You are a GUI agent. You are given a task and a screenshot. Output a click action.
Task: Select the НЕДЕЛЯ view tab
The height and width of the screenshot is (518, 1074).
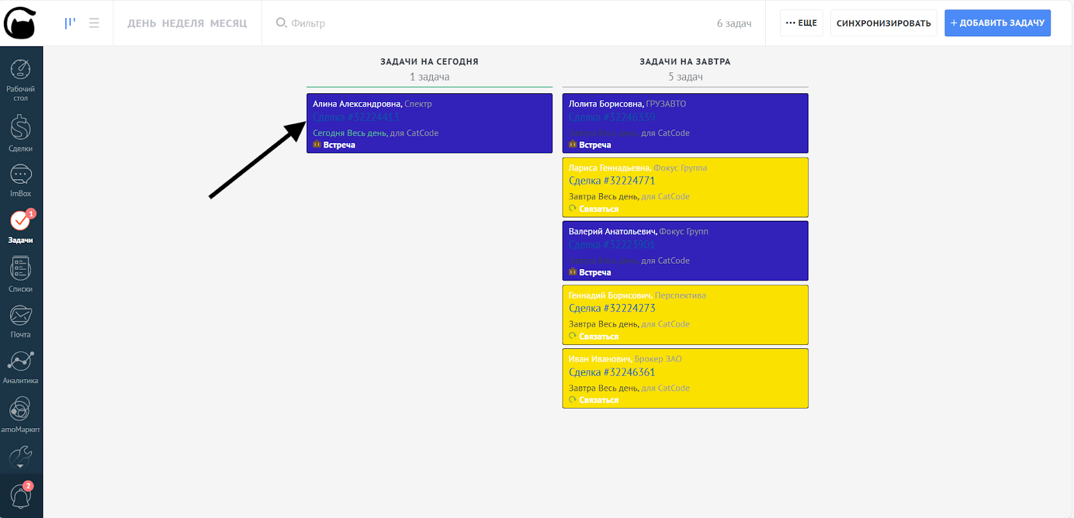[183, 23]
